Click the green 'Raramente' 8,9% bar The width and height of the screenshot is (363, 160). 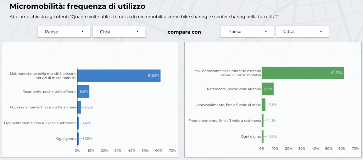pyautogui.click(x=268, y=89)
